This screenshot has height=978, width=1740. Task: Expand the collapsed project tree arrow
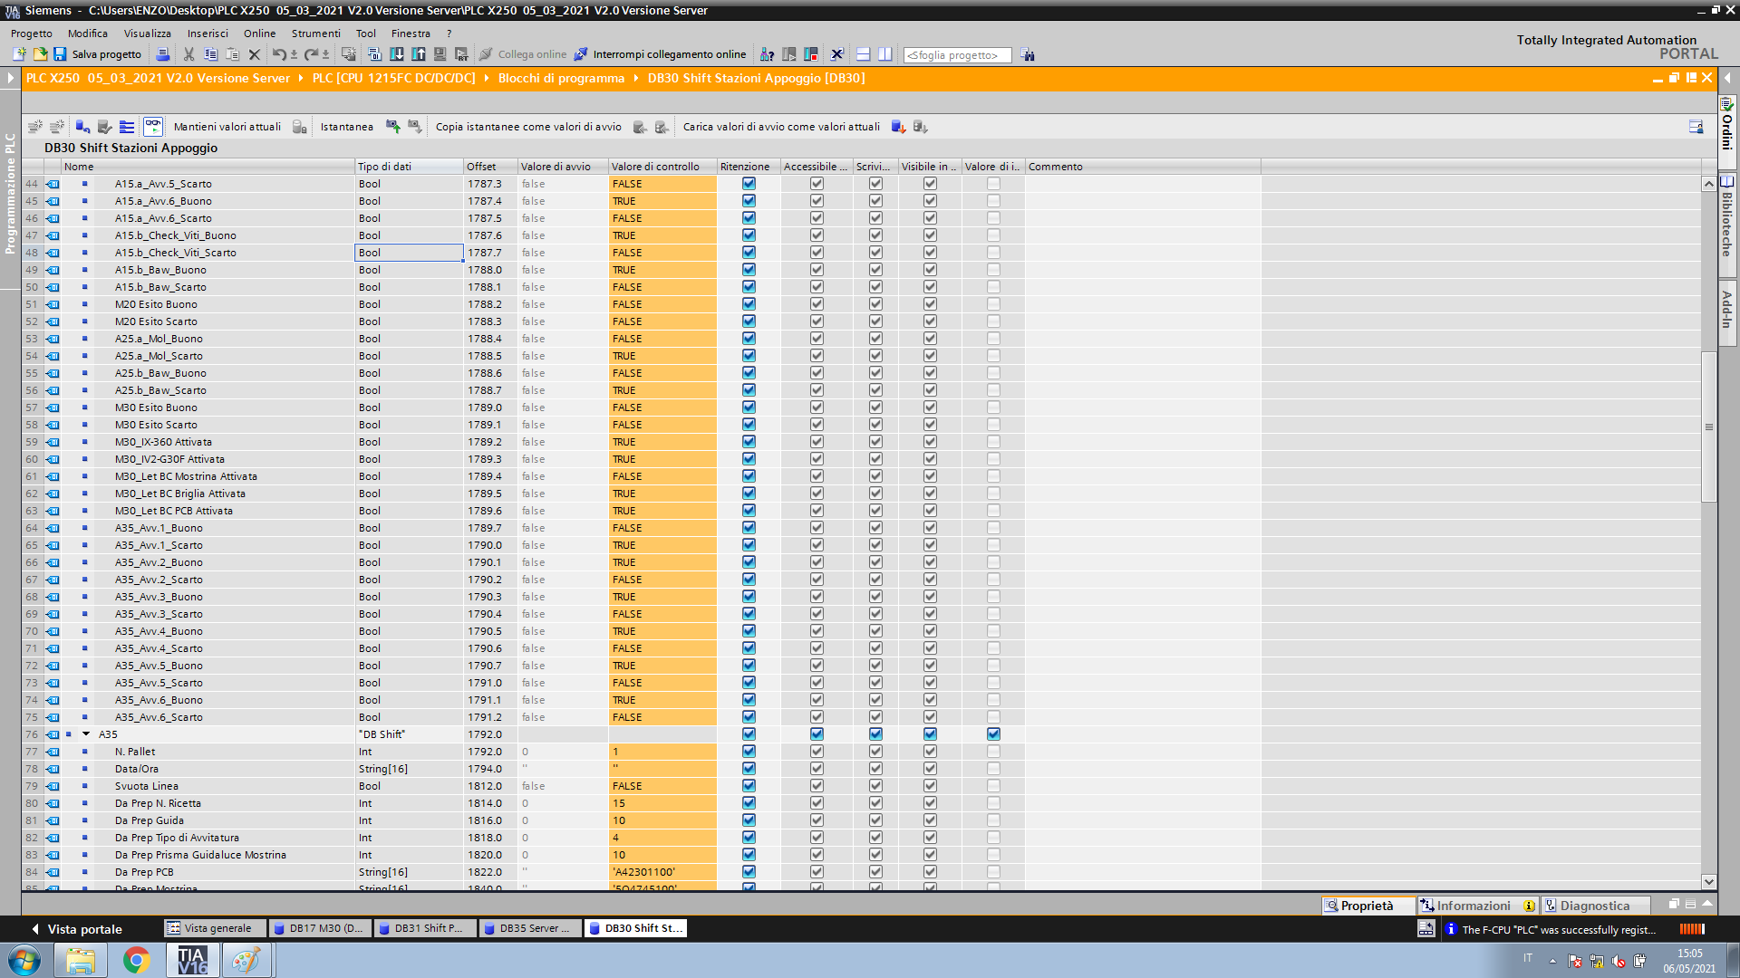click(10, 79)
